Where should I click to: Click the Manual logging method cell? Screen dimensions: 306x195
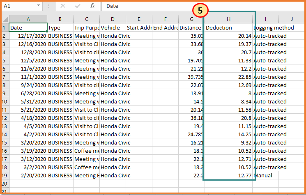click(265, 176)
